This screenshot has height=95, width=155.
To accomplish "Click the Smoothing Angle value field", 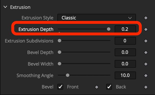I will tap(125, 75).
